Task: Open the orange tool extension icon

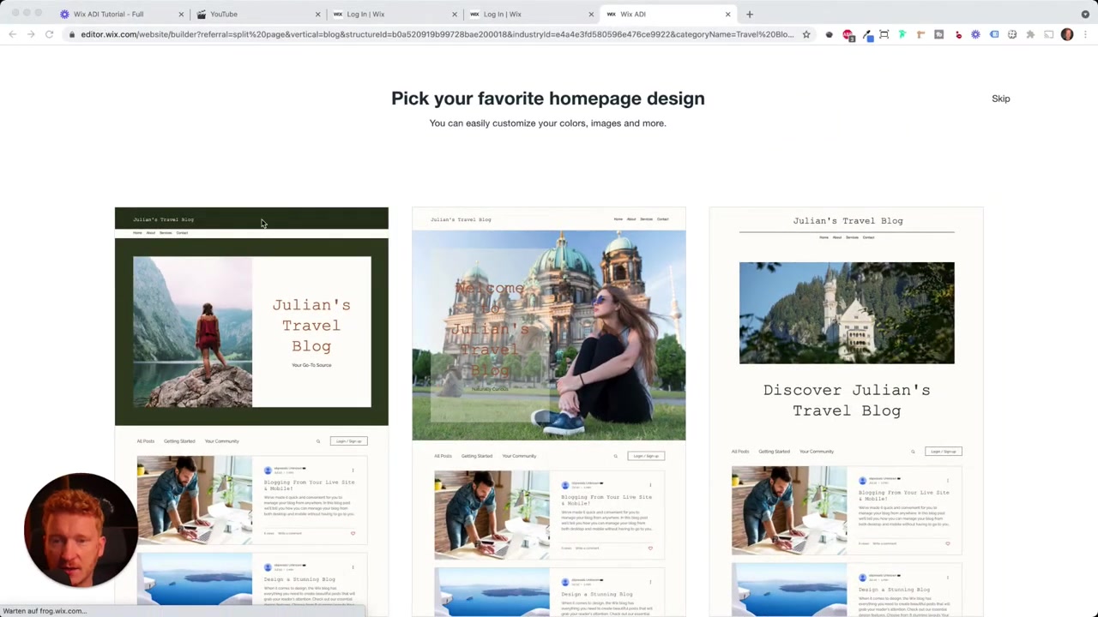Action: (920, 34)
